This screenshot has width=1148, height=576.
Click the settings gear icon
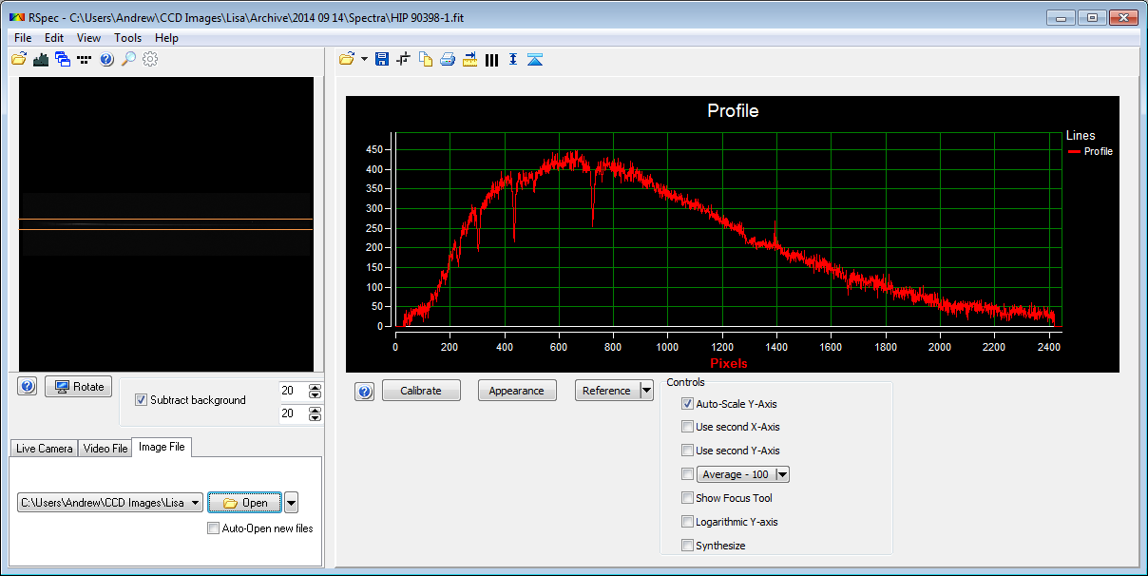(x=150, y=60)
